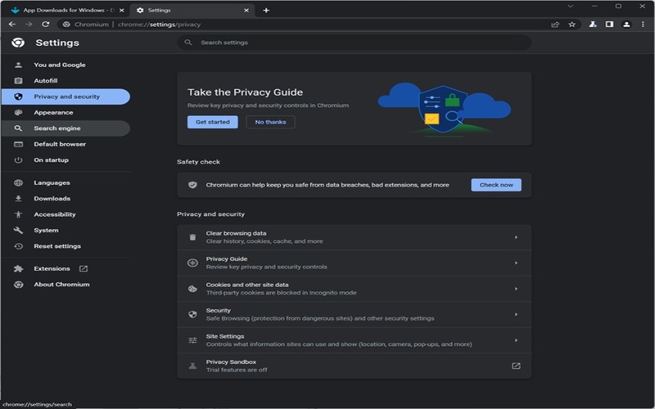This screenshot has width=655, height=409.
Task: Toggle the side panel icon
Action: [x=609, y=25]
